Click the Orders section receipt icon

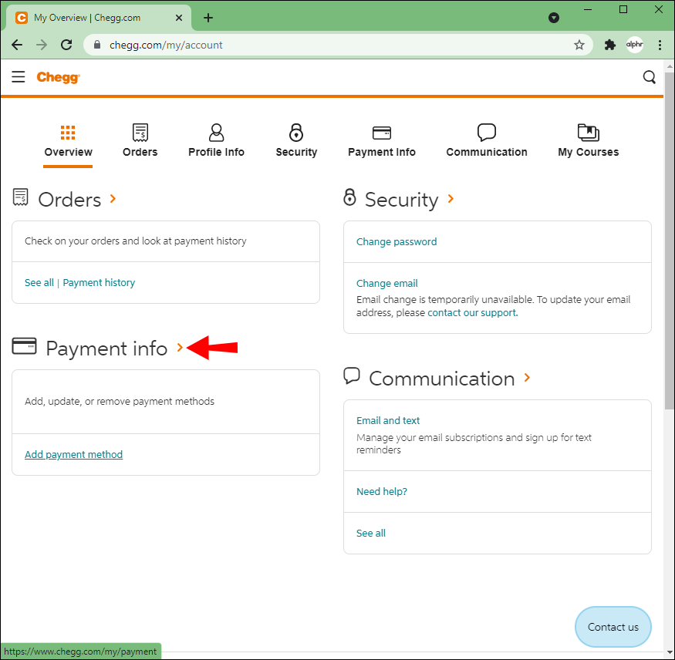20,197
